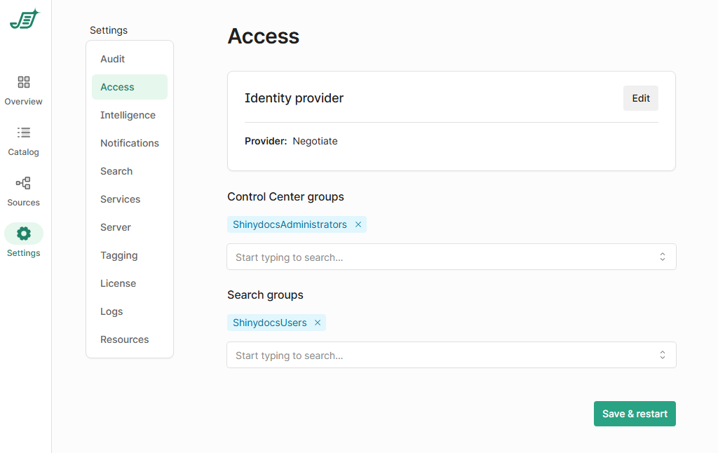718x453 pixels.
Task: Select the Tagging settings item
Action: pos(119,255)
